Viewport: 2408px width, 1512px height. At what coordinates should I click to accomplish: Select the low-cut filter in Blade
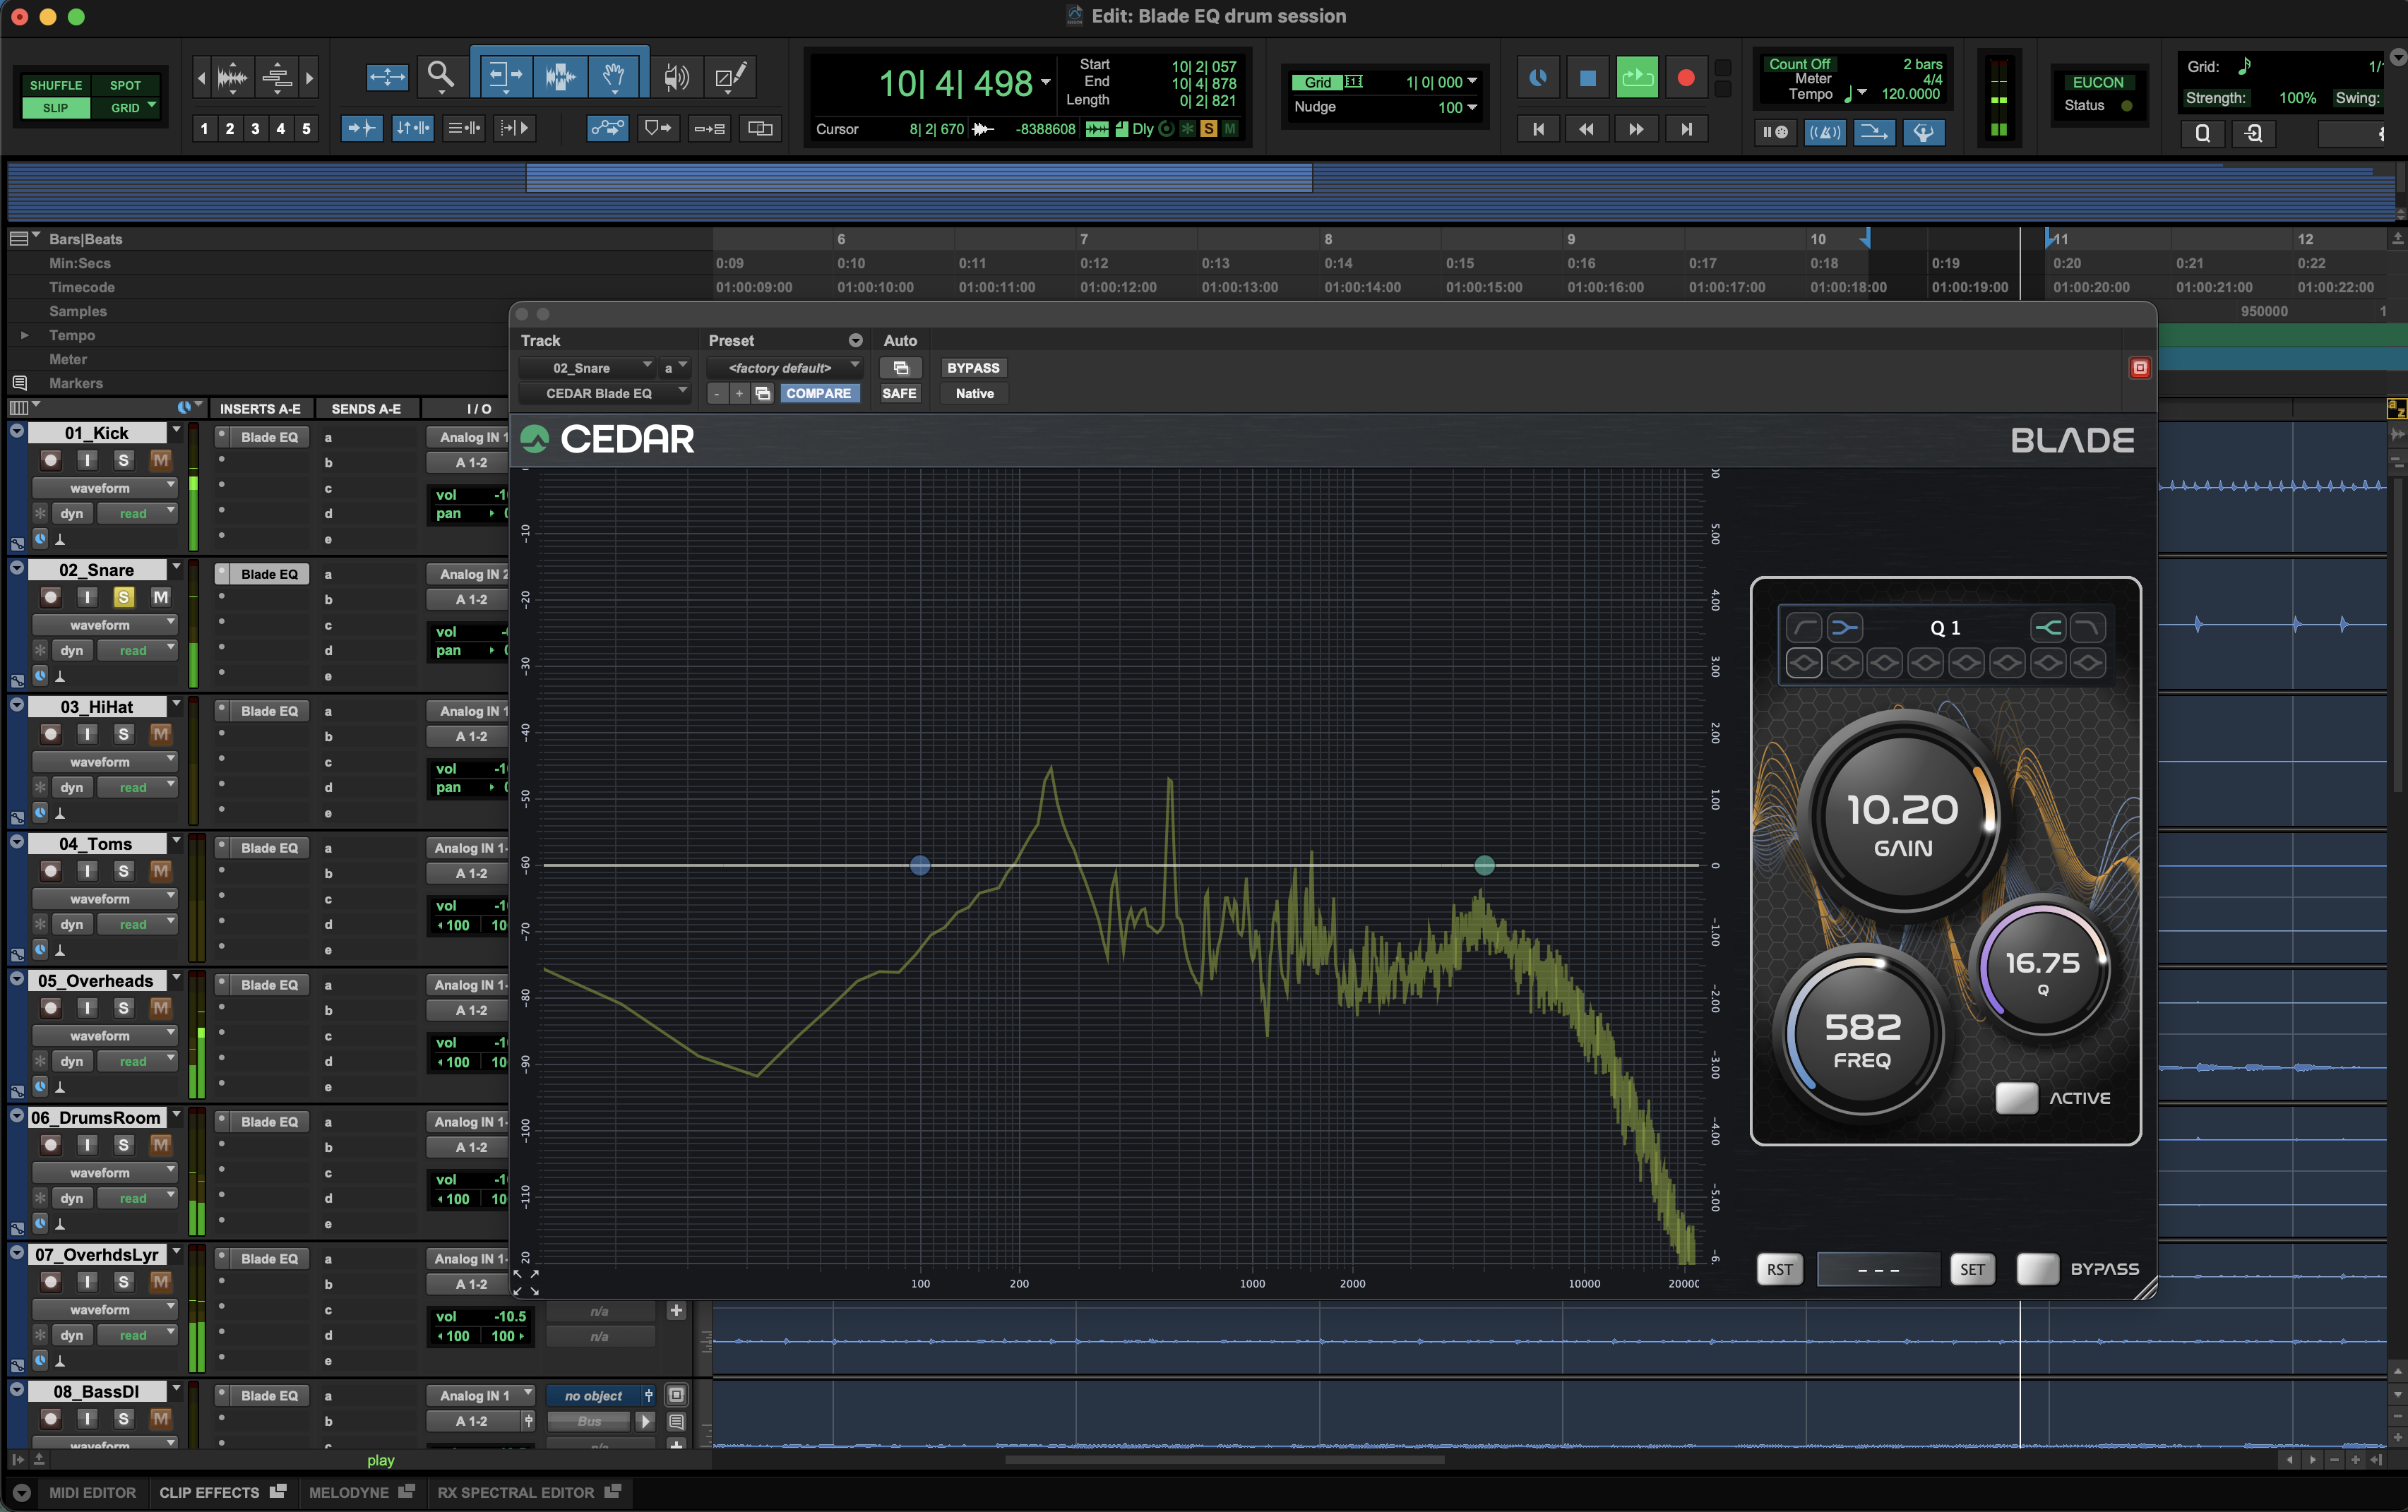pyautogui.click(x=1804, y=628)
